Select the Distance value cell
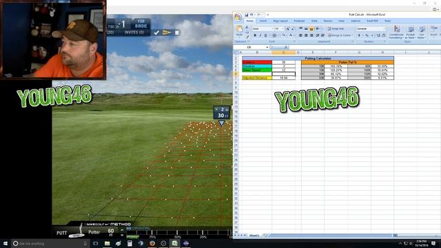441x248 pixels. (283, 62)
